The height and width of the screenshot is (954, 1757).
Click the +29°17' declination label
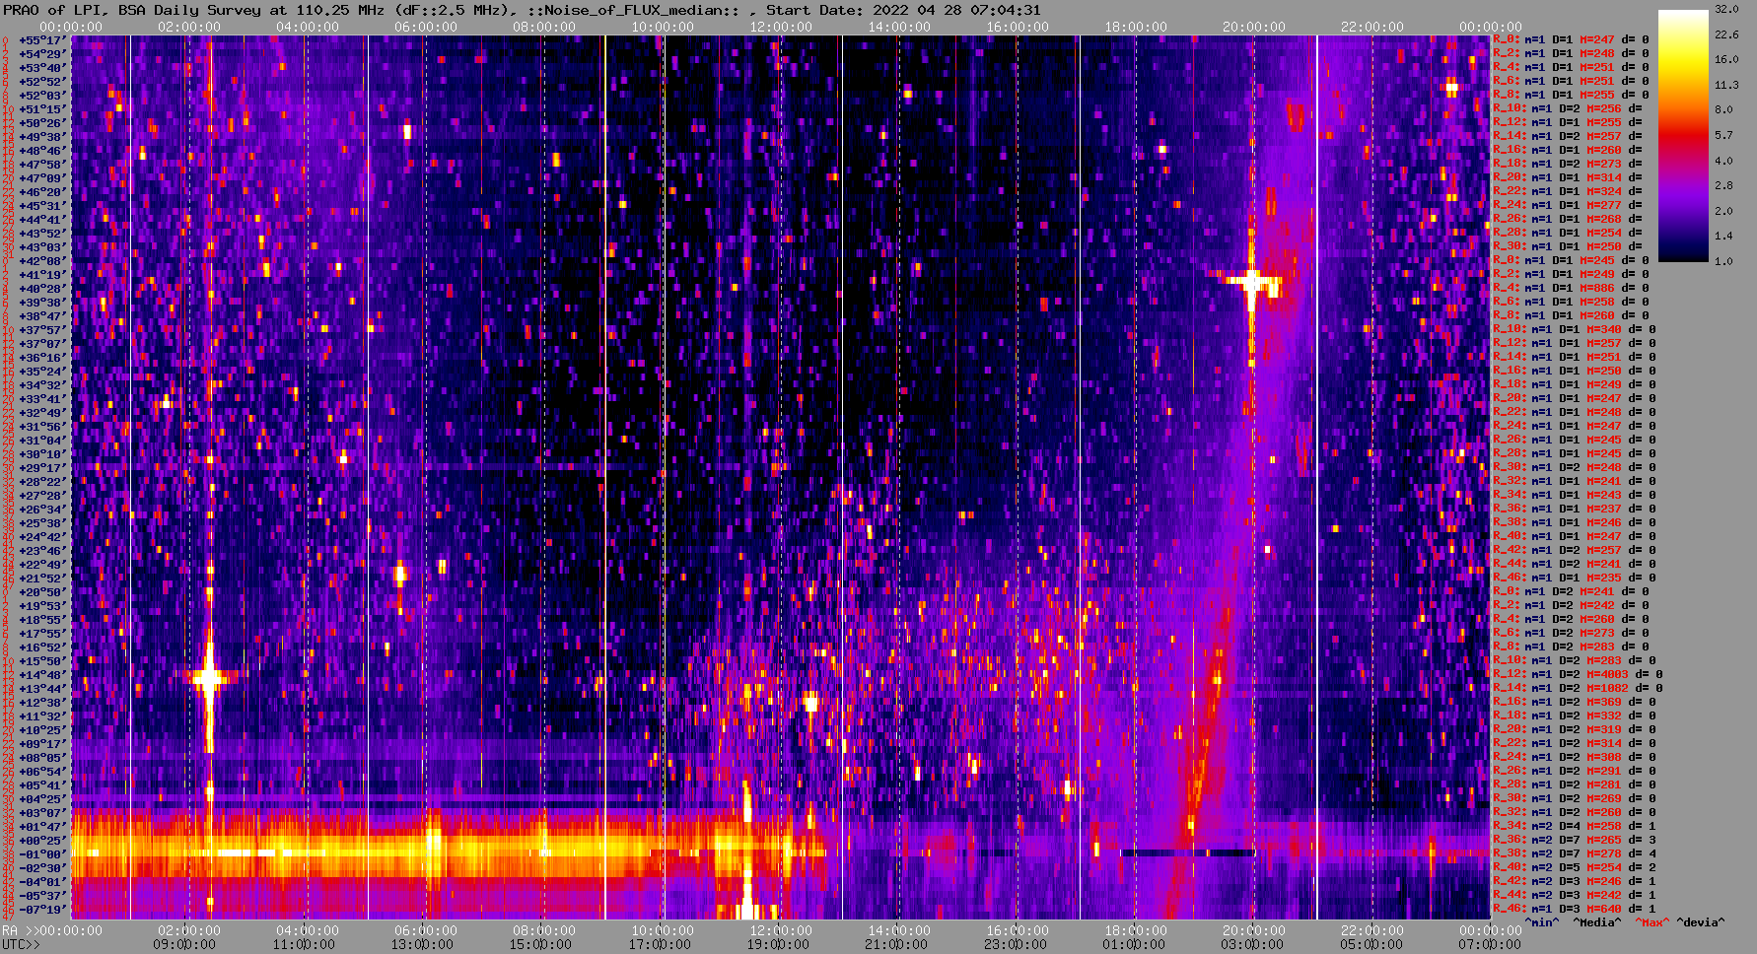point(42,468)
